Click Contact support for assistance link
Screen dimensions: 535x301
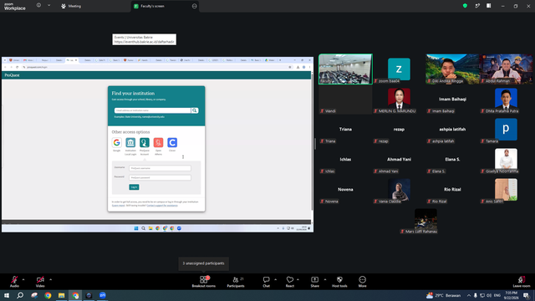(162, 206)
